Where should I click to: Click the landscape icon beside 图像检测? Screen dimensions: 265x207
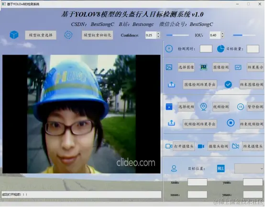203,67
